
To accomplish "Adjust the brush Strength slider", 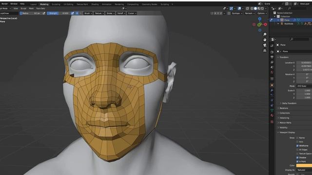I will [x=58, y=13].
